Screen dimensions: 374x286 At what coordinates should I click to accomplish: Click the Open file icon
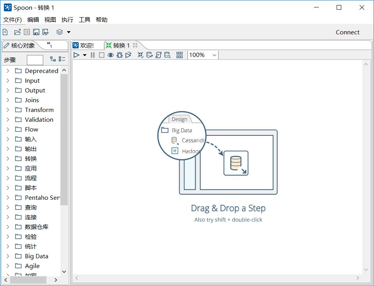pyautogui.click(x=18, y=32)
